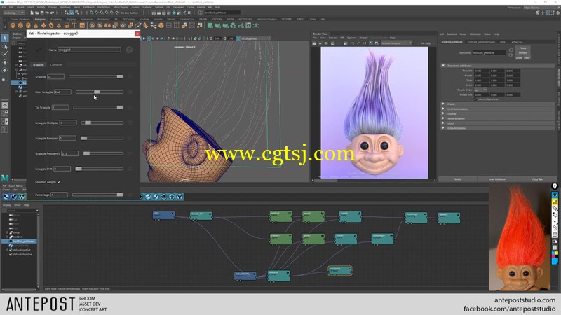Image resolution: width=561 pixels, height=315 pixels.
Task: Click the Focus button in Attribute Editor
Action: 522,48
